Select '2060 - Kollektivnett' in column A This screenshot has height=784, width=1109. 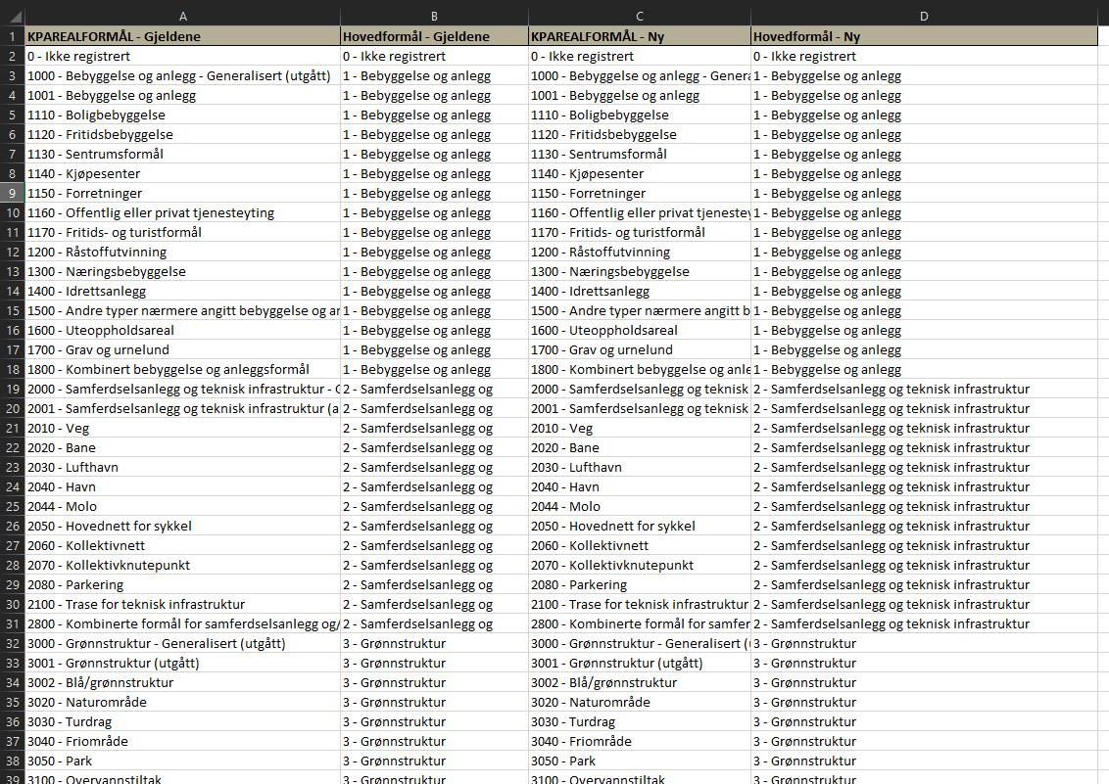(x=182, y=546)
